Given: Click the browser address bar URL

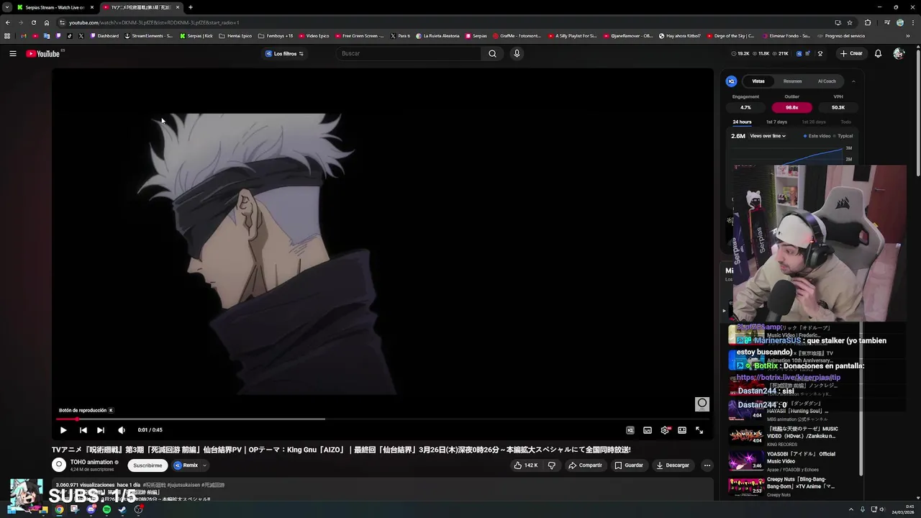Looking at the screenshot, I should point(154,22).
